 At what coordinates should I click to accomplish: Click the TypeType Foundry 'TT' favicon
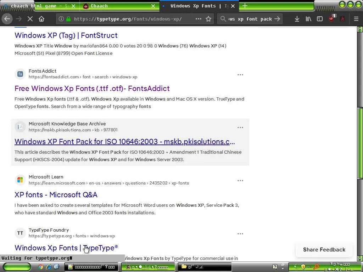click(20, 233)
